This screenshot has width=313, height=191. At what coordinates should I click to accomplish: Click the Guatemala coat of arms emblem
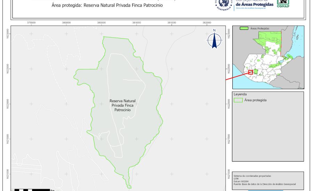pos(223,5)
